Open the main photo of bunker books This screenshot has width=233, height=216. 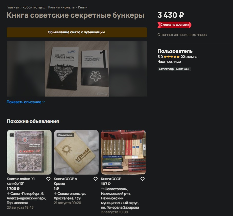[77, 69]
